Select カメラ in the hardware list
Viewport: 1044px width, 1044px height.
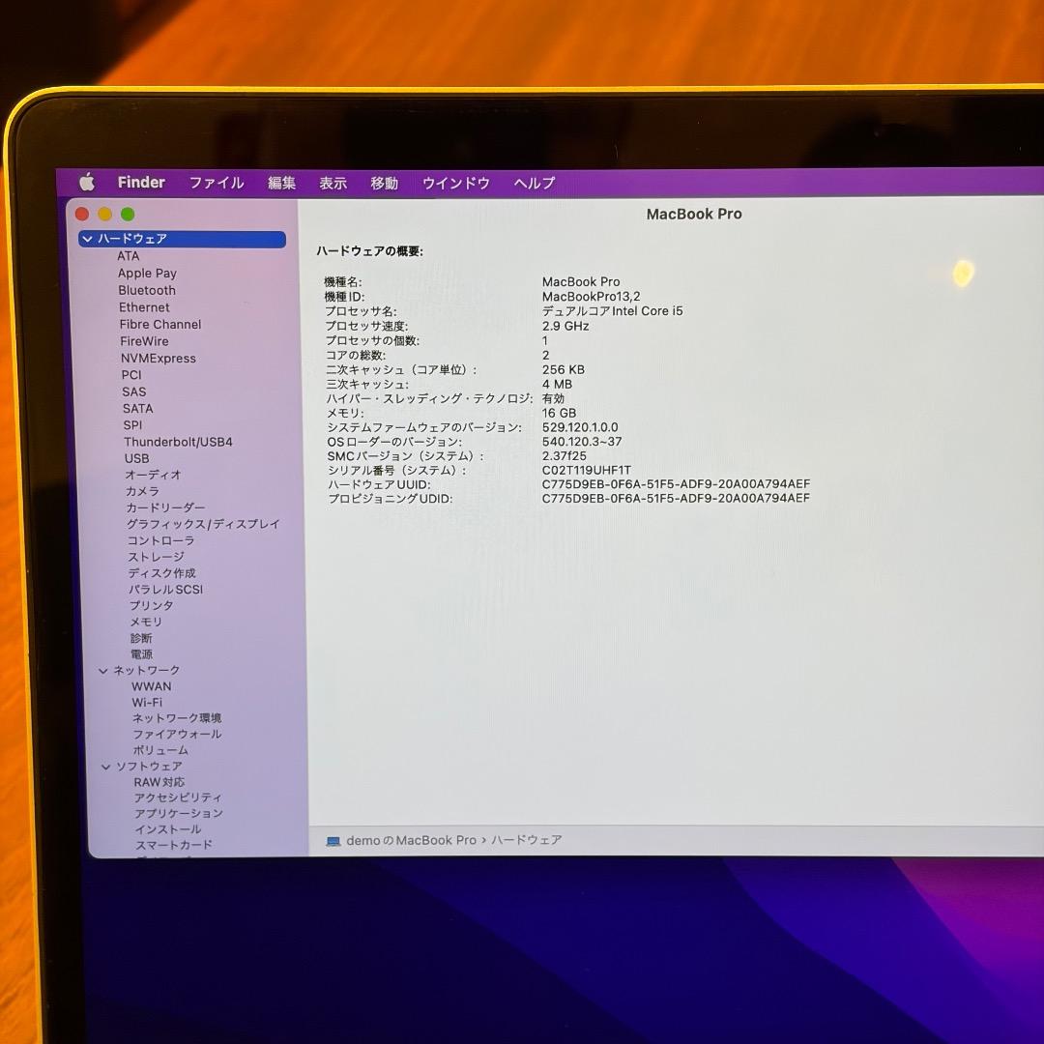144,491
